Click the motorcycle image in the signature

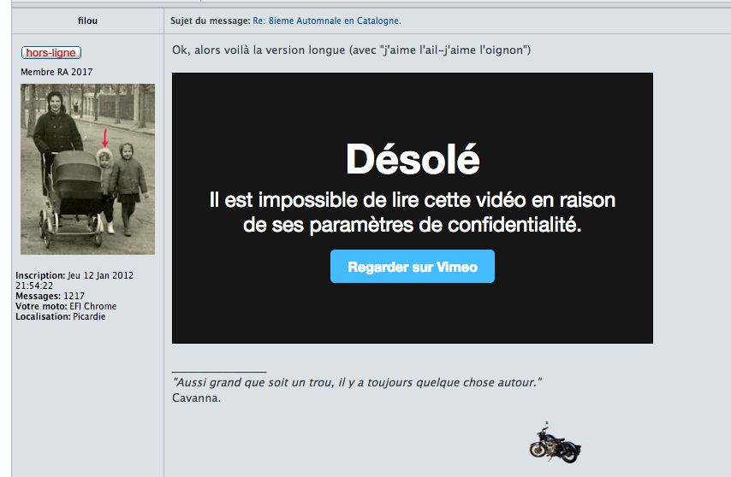[x=556, y=443]
